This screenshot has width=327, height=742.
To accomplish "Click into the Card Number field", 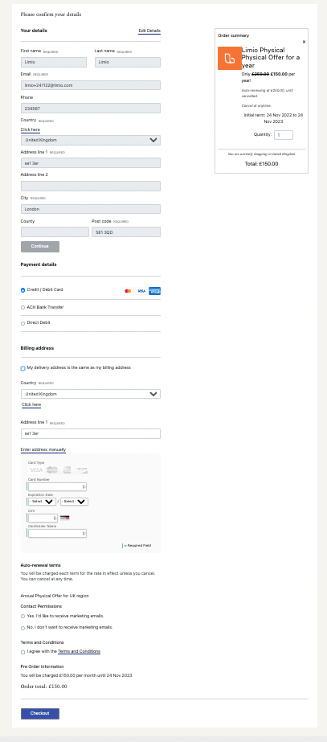I will (x=57, y=486).
